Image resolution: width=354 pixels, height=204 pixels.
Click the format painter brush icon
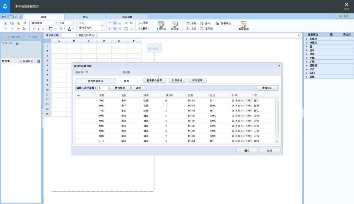coord(25,23)
